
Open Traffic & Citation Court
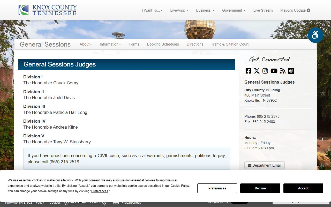pos(230,44)
